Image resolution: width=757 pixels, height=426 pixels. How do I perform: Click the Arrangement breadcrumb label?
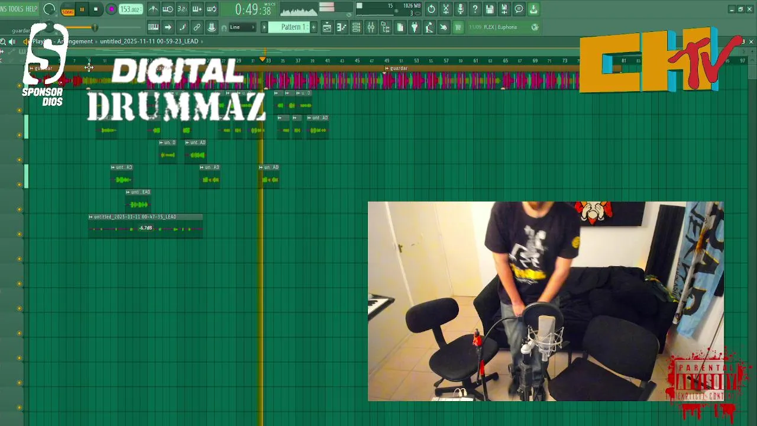pos(75,41)
